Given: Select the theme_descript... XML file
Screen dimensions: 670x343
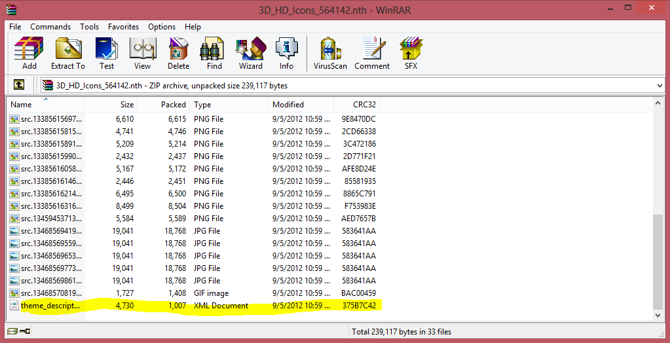Looking at the screenshot, I should [50, 306].
